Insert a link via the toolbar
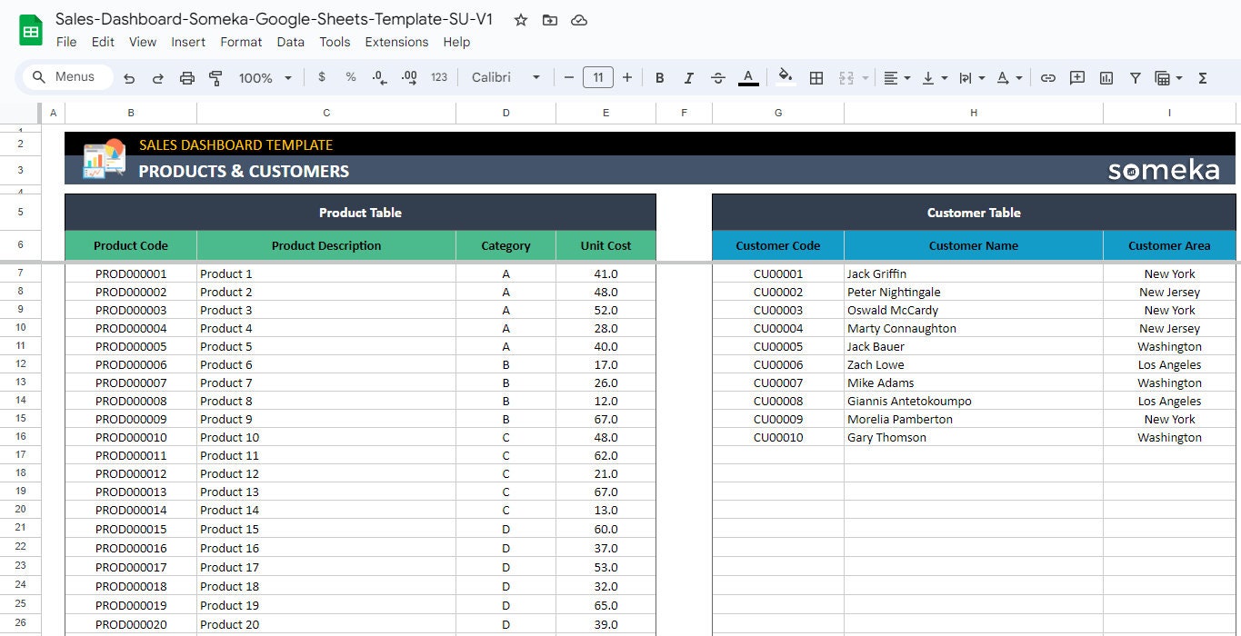 tap(1047, 77)
